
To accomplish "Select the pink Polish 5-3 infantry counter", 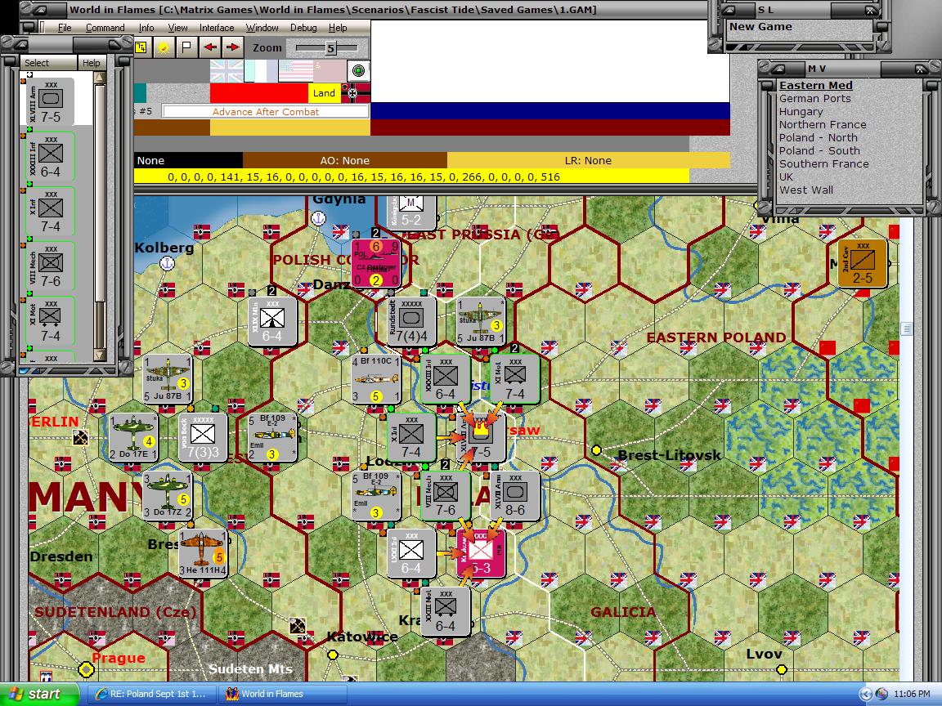I will (x=481, y=553).
